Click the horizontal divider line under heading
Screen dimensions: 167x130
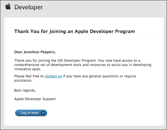(x=86, y=40)
